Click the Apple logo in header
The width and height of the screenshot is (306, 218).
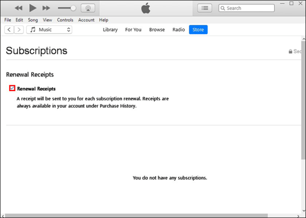coord(146,8)
